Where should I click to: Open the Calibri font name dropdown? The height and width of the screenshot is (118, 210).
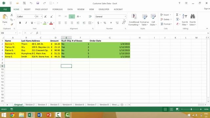click(35, 16)
